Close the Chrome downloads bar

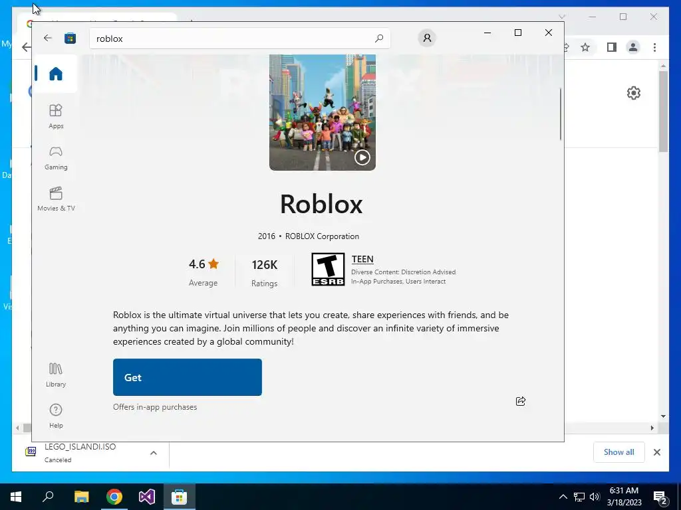[656, 452]
